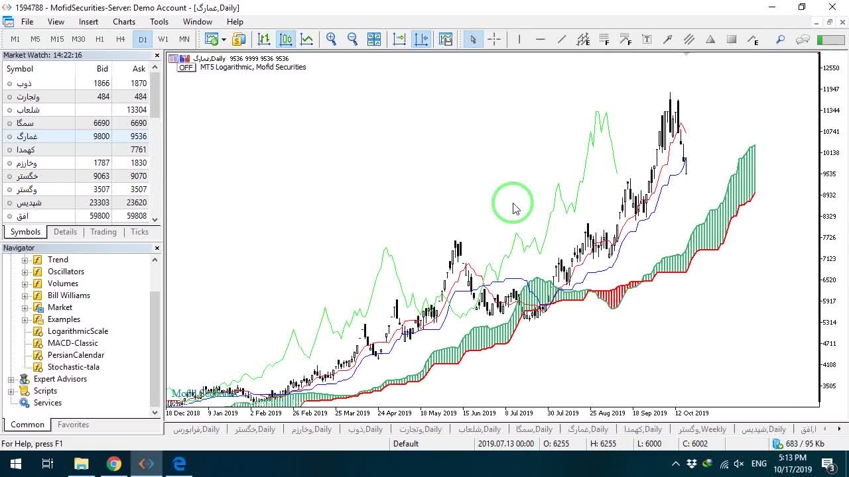Viewport: 849px width, 477px height.
Task: Open File Explorer from taskbar
Action: [x=81, y=464]
